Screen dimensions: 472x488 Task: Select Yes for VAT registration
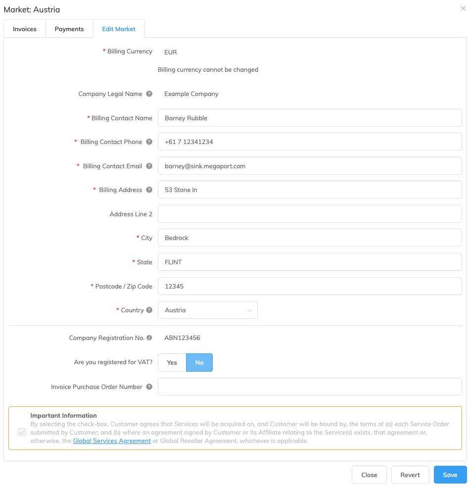pos(172,363)
